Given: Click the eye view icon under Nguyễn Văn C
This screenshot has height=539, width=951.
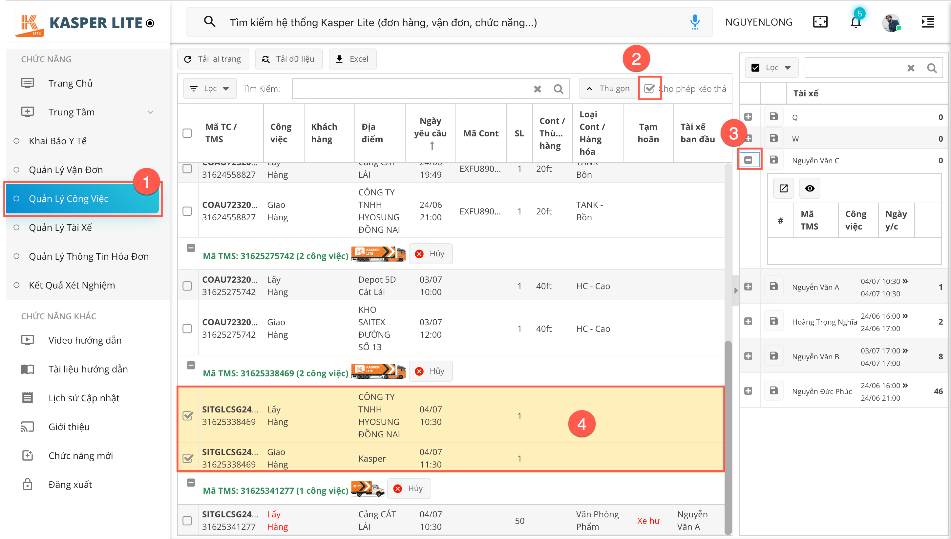Looking at the screenshot, I should [x=810, y=189].
